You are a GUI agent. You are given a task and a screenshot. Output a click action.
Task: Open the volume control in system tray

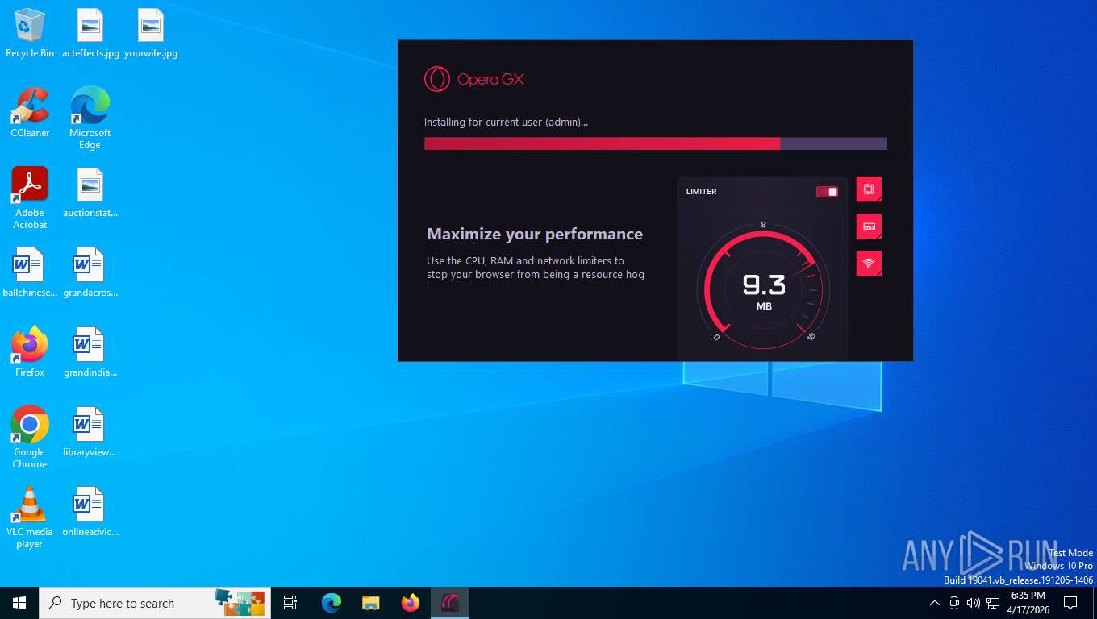point(974,603)
